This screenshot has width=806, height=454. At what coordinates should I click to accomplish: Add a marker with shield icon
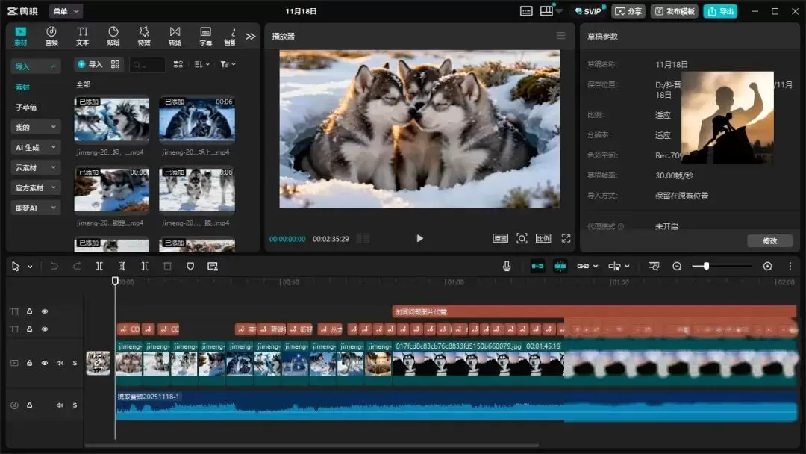[190, 267]
